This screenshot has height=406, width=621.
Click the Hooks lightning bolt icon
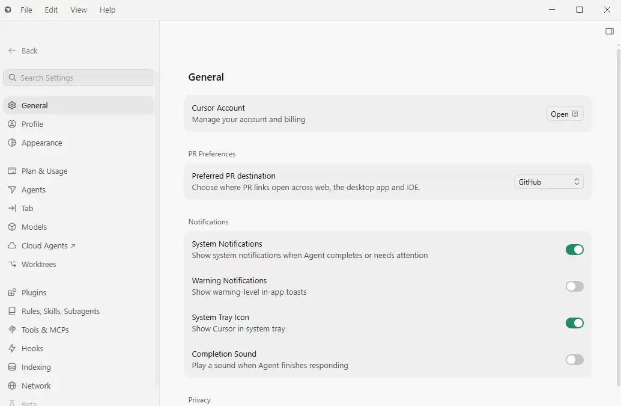click(12, 348)
